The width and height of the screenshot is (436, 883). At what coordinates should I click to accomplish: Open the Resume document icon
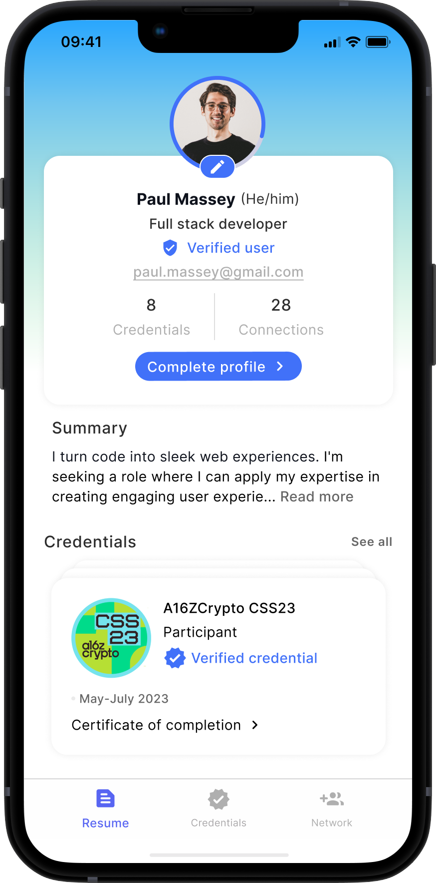coord(105,799)
